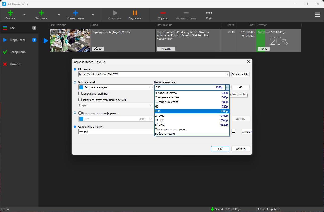This screenshot has height=212, width=324.
Task: Open the URL видео dropdown arrow
Action: pyautogui.click(x=227, y=74)
